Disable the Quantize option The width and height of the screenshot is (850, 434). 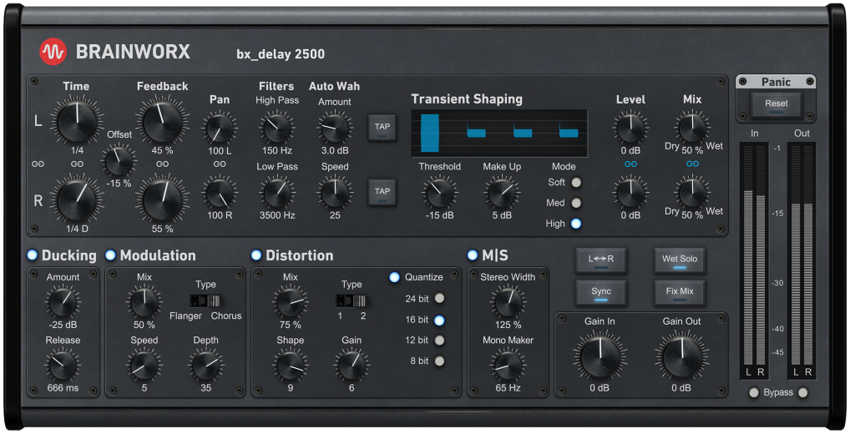[394, 277]
